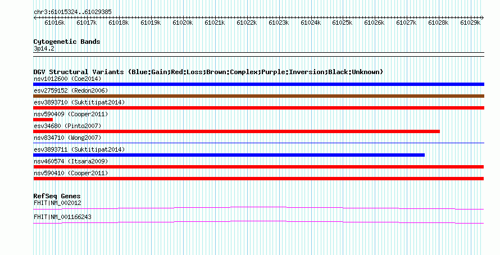Open the nsv834710 (Wong2007) label

(67, 138)
